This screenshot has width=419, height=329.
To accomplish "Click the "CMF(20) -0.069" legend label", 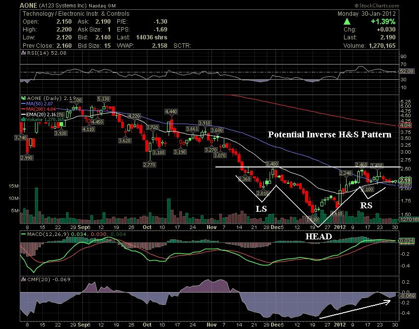I will click(x=49, y=279).
